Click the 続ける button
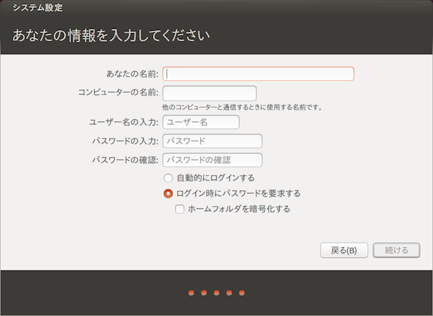433x316 pixels. point(396,250)
